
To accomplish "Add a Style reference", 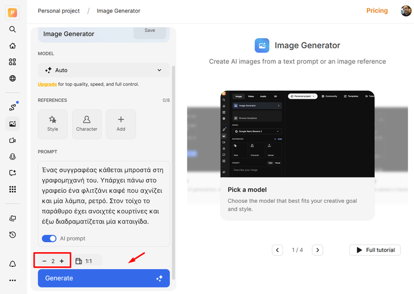I will [52, 124].
